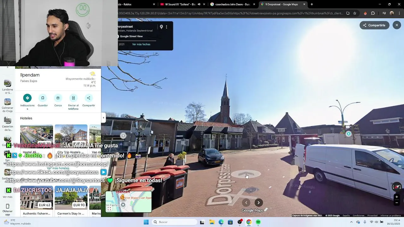Collapse the side panel with the arrow

coord(103,118)
